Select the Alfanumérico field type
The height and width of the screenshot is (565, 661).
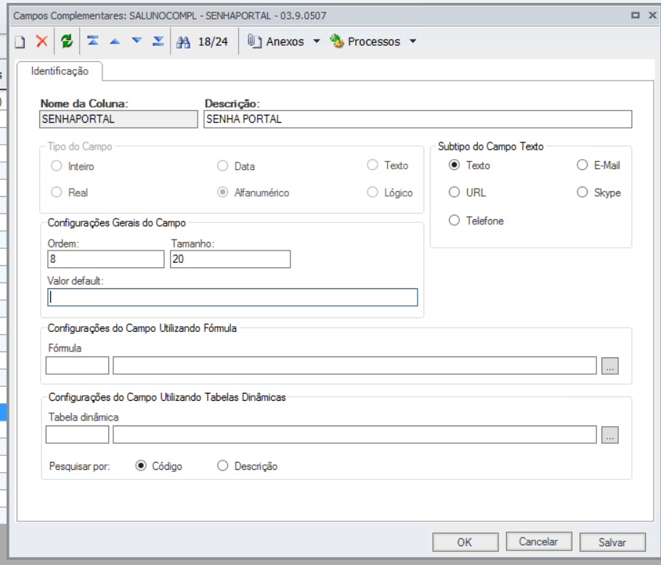222,192
